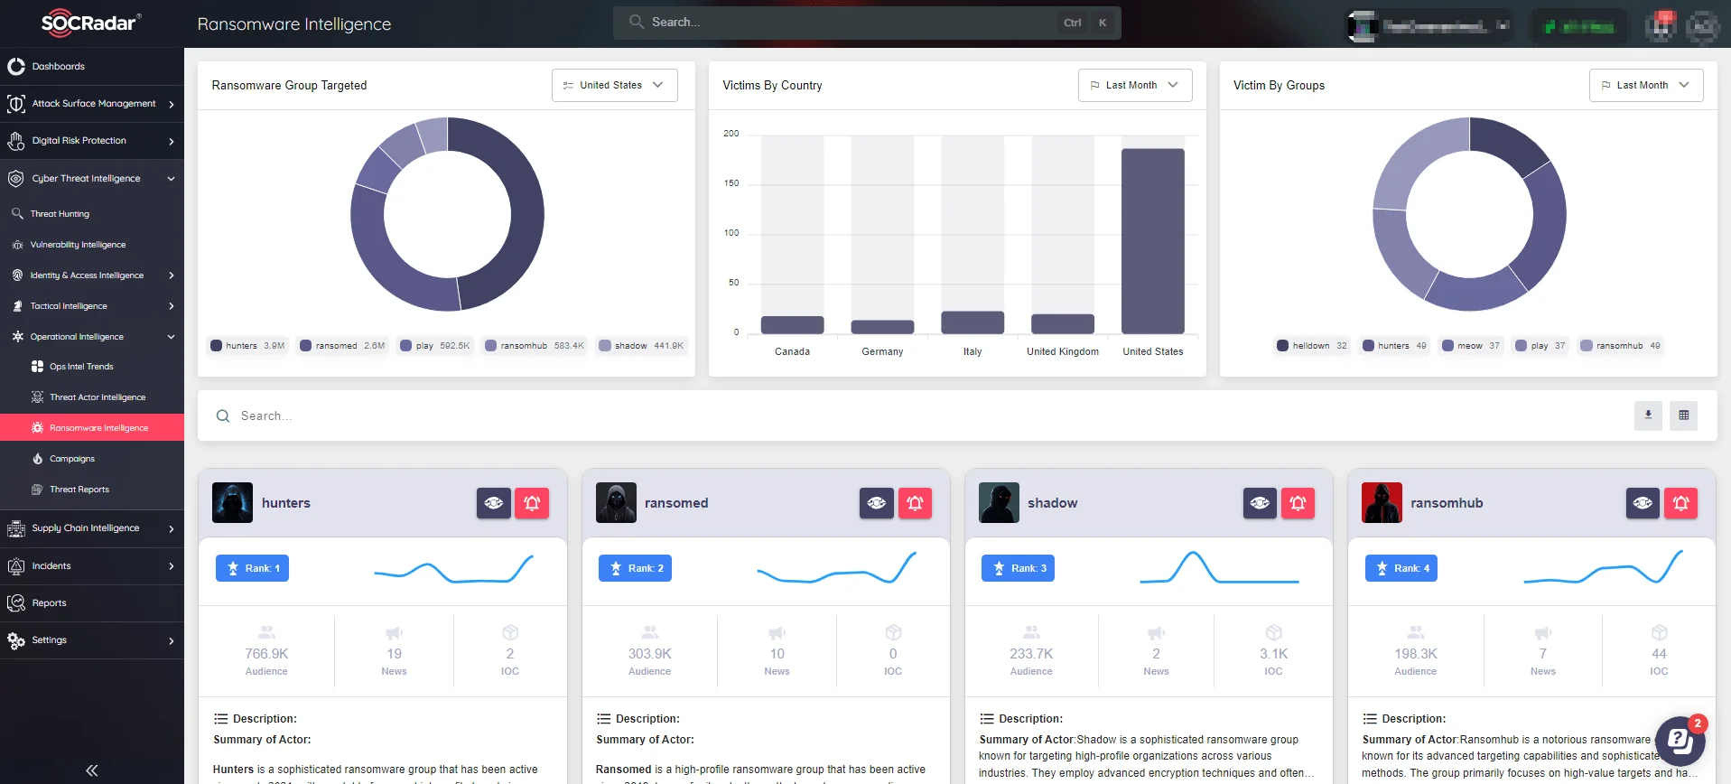Toggle ransomed legend entry

[343, 345]
